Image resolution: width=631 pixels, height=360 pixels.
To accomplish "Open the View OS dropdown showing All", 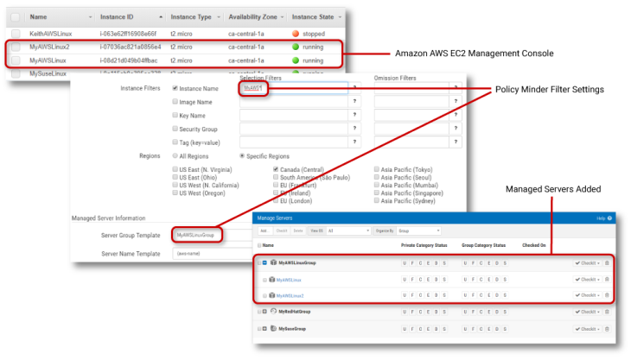I will coord(348,231).
